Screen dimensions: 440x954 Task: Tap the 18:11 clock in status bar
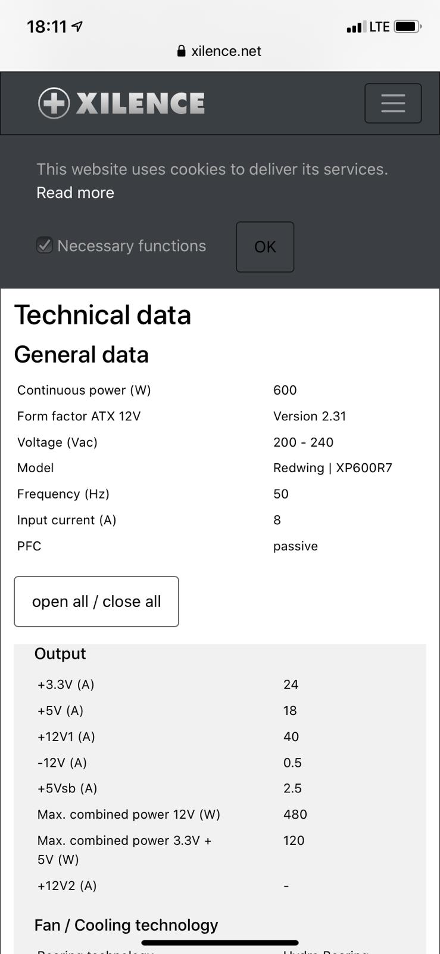click(46, 26)
